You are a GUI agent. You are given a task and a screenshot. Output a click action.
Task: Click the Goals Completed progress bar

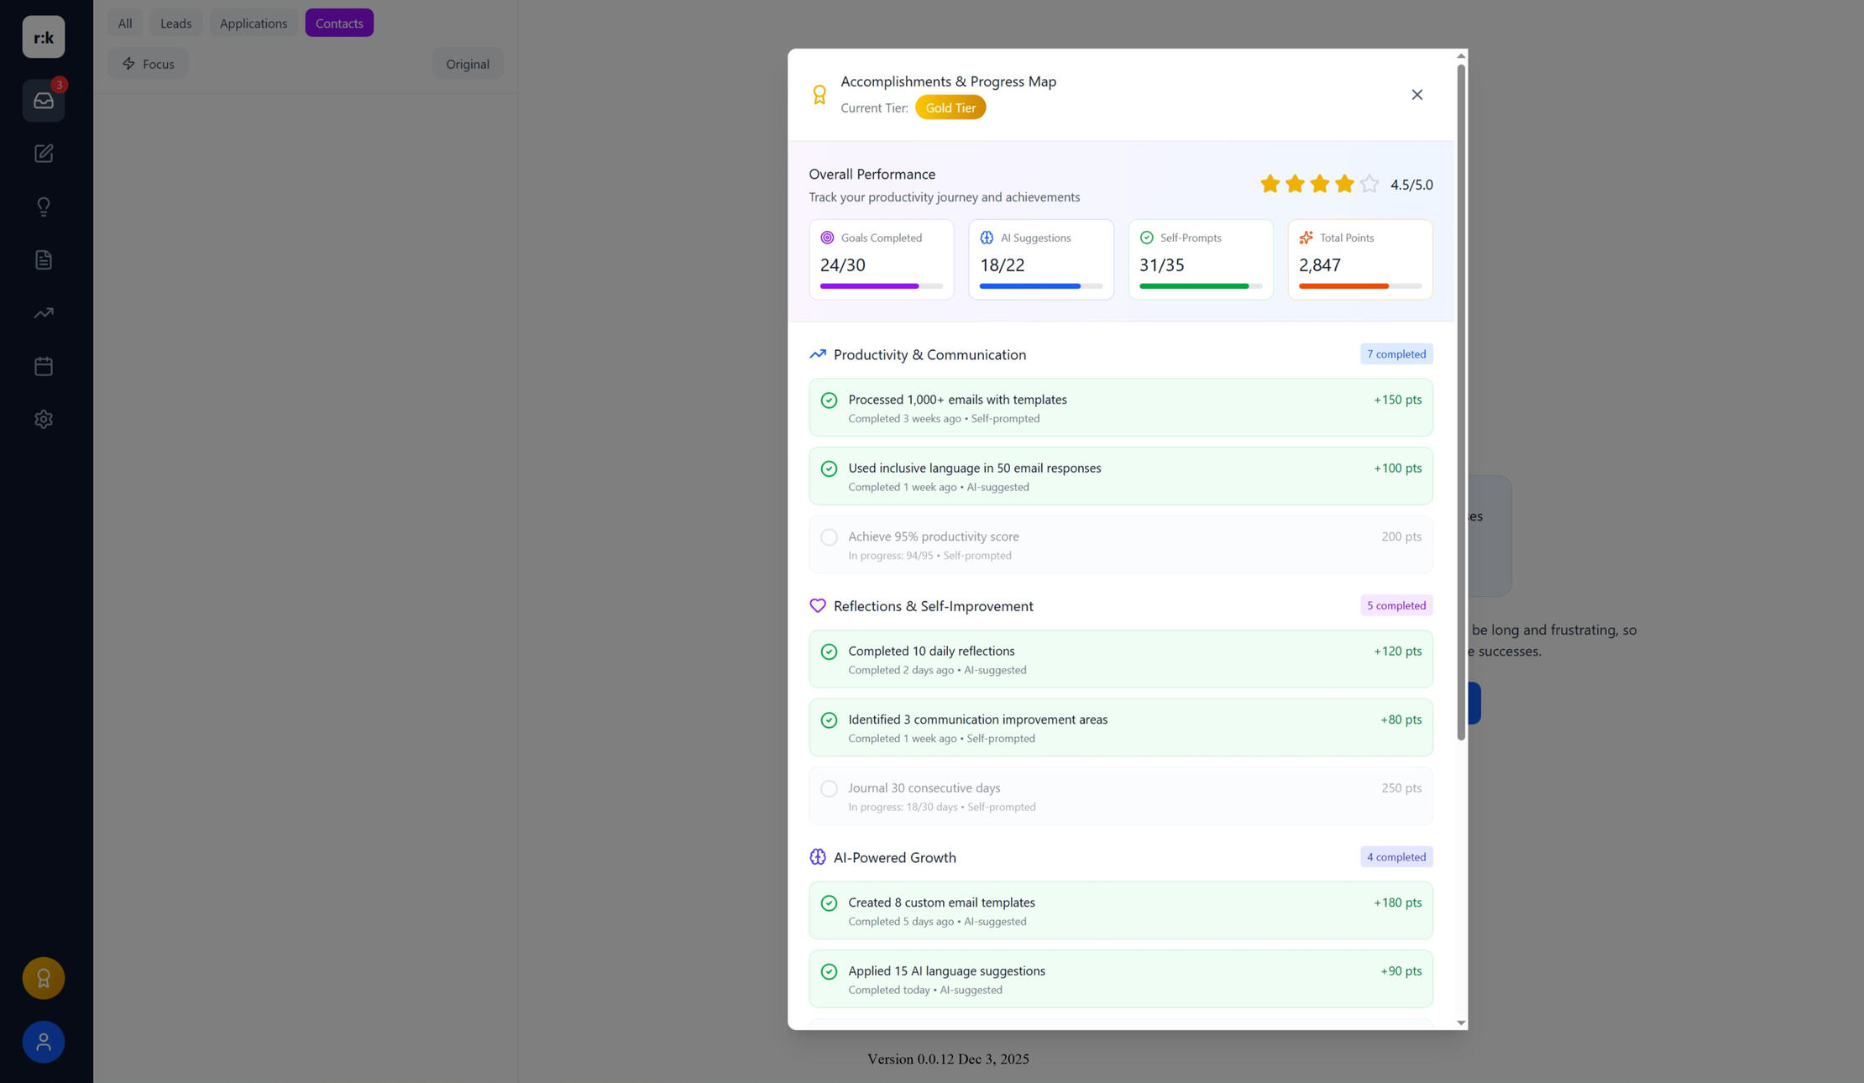pos(881,286)
